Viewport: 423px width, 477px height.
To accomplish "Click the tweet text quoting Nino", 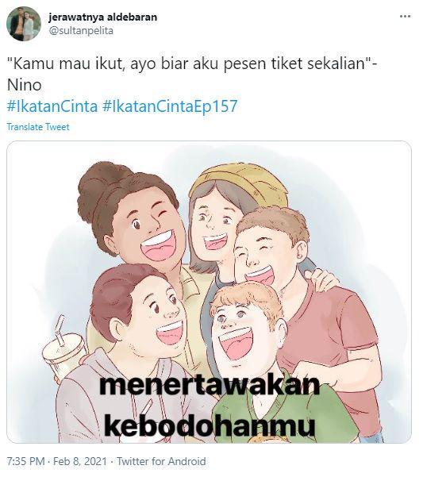I will pyautogui.click(x=193, y=74).
